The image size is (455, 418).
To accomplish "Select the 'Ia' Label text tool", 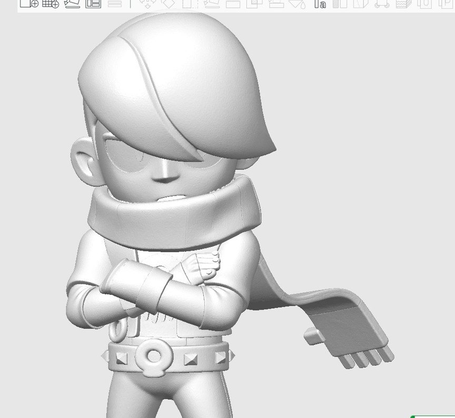I will click(321, 5).
